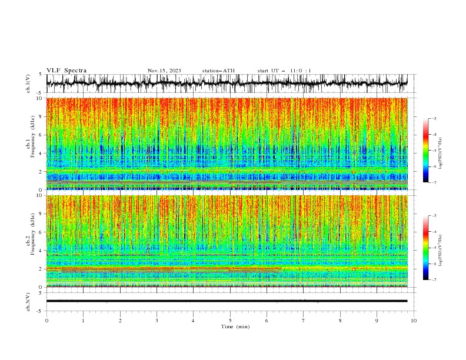Click the lower color bar log(PSD) label
The height and width of the screenshot is (360, 466).
click(440, 251)
